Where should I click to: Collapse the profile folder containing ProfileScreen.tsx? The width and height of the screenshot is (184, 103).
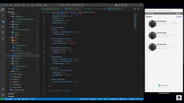(x=16, y=64)
